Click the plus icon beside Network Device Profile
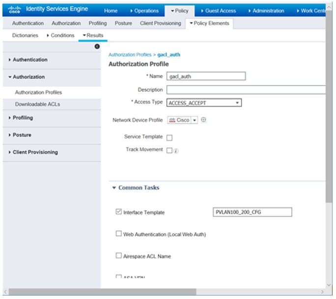 [x=203, y=120]
